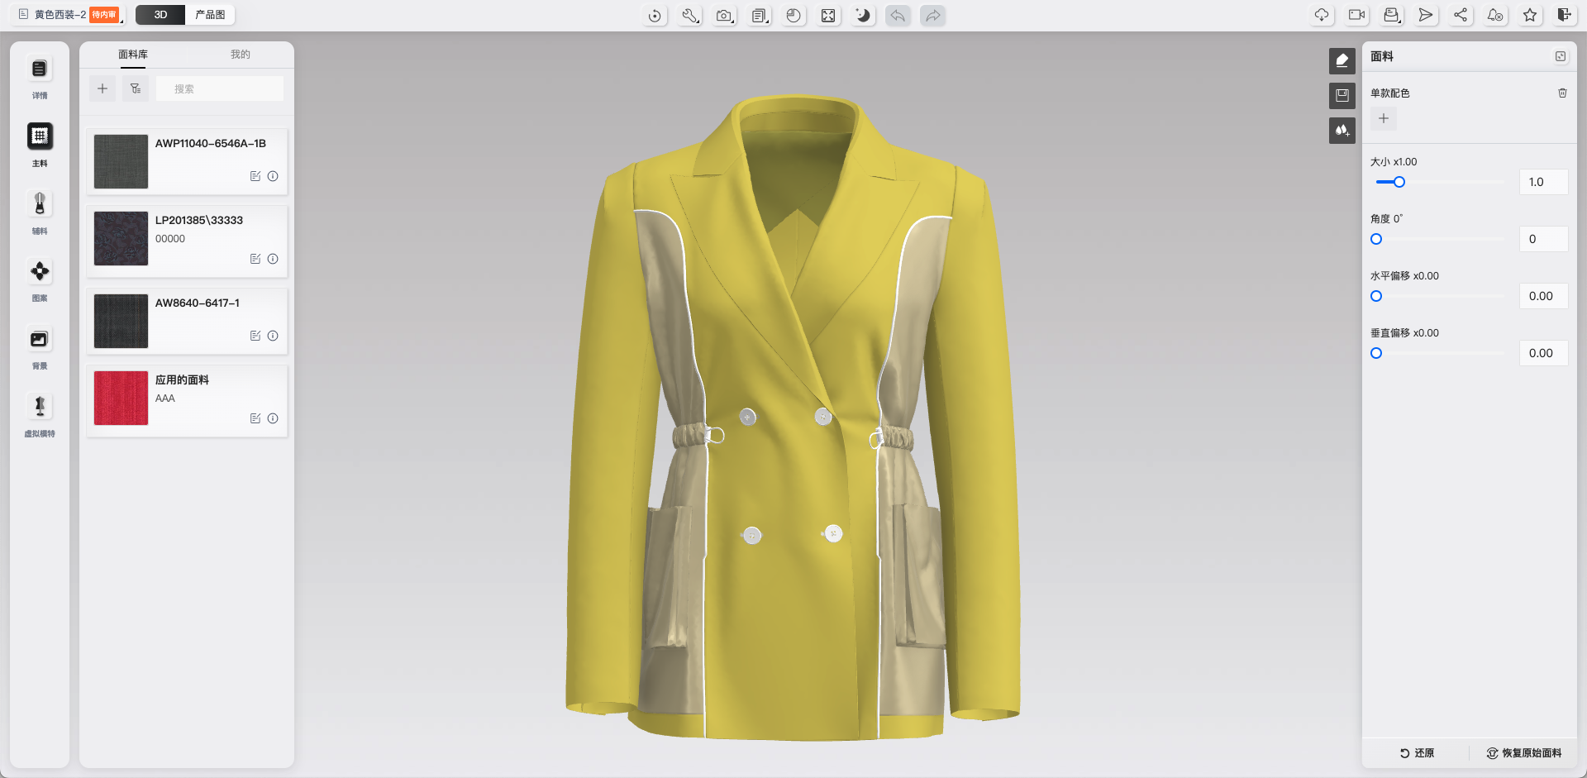Open the 图案 pattern panel
The width and height of the screenshot is (1587, 778).
39,272
